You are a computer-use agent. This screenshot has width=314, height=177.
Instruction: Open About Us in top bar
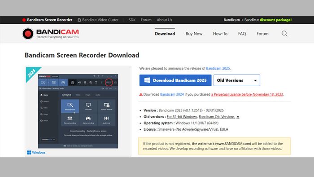pos(165,20)
